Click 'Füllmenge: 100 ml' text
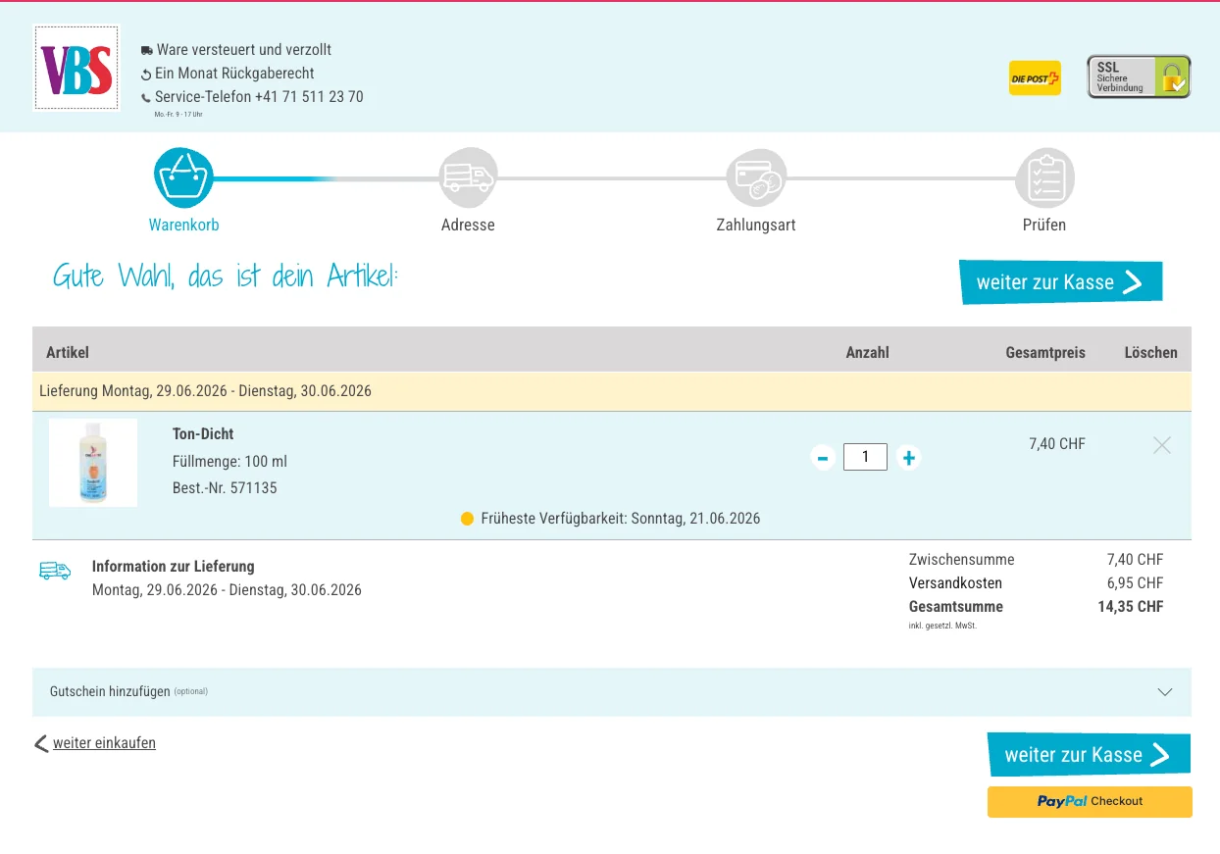The height and width of the screenshot is (854, 1220). 229,461
